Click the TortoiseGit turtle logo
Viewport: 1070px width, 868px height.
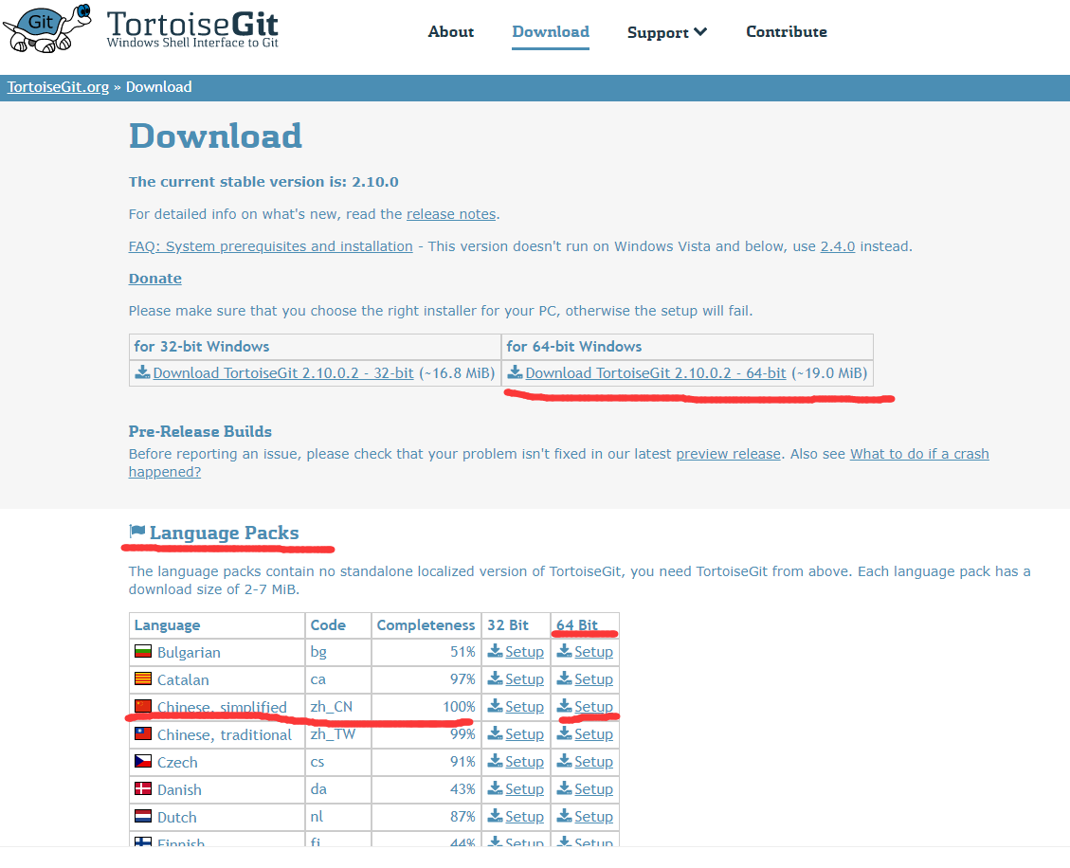click(x=47, y=28)
